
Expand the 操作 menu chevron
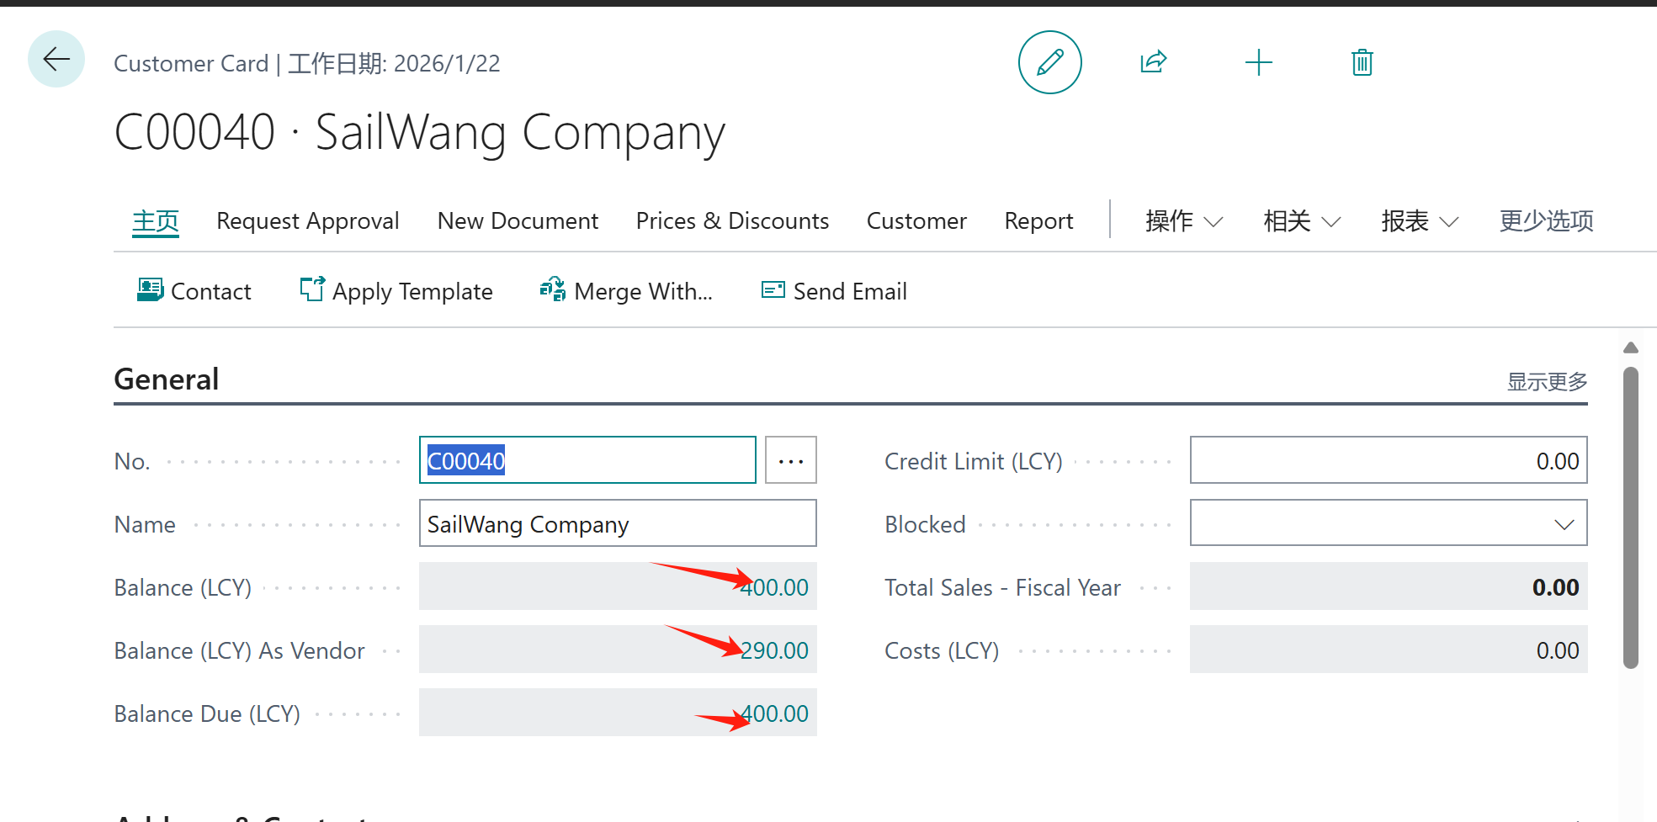coord(1214,220)
